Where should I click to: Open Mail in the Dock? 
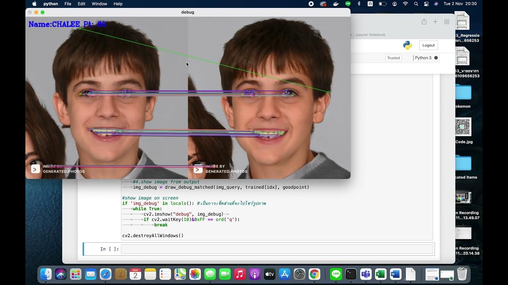click(90, 274)
